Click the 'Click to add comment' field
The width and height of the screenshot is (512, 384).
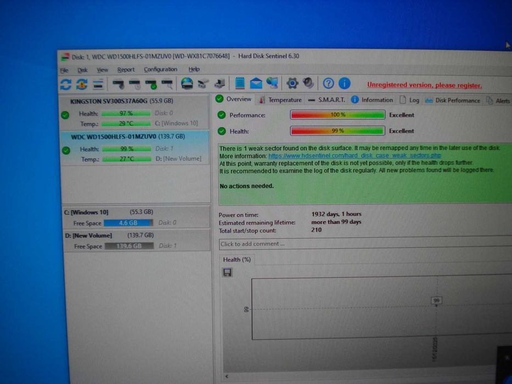[365, 244]
